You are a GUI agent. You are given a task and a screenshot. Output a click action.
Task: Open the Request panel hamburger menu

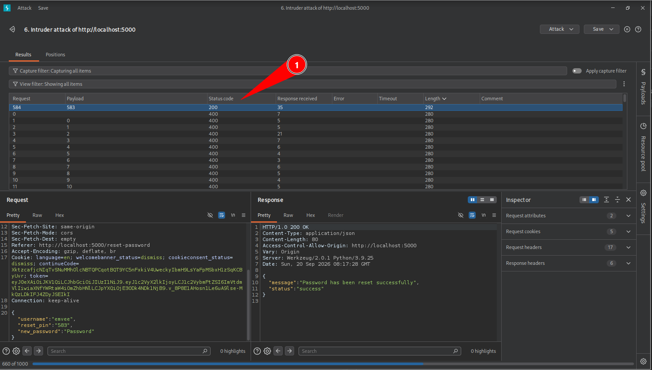(244, 215)
